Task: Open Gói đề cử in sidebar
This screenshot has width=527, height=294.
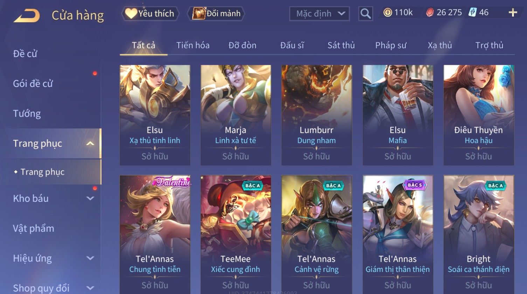Action: (33, 83)
